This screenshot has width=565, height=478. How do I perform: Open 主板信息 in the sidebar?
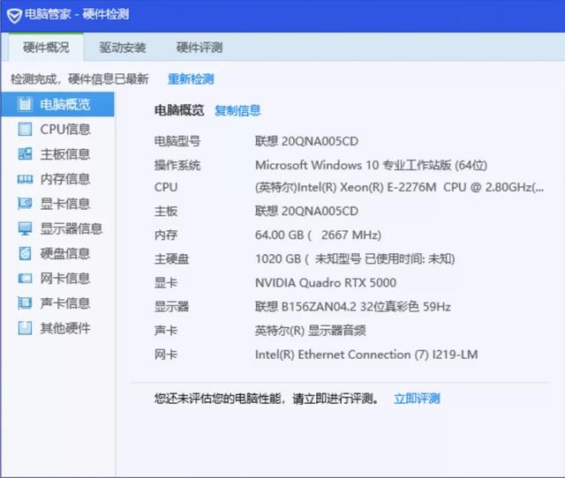tap(57, 154)
